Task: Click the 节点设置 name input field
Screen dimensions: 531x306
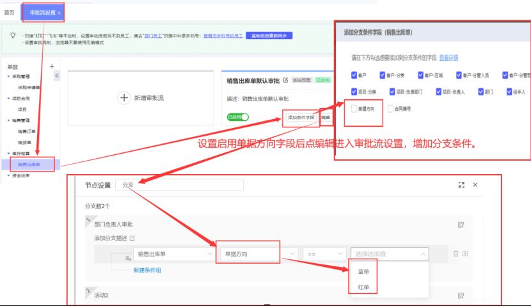Action: 179,185
